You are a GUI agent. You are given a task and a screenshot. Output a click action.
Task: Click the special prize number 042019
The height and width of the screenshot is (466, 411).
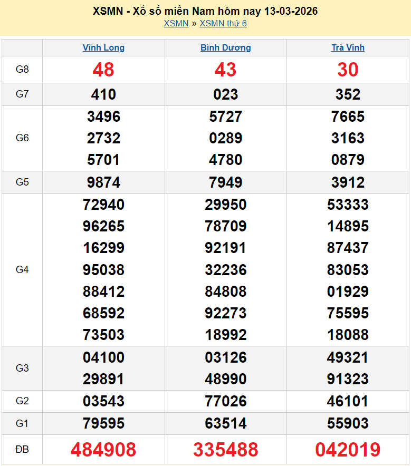point(348,450)
